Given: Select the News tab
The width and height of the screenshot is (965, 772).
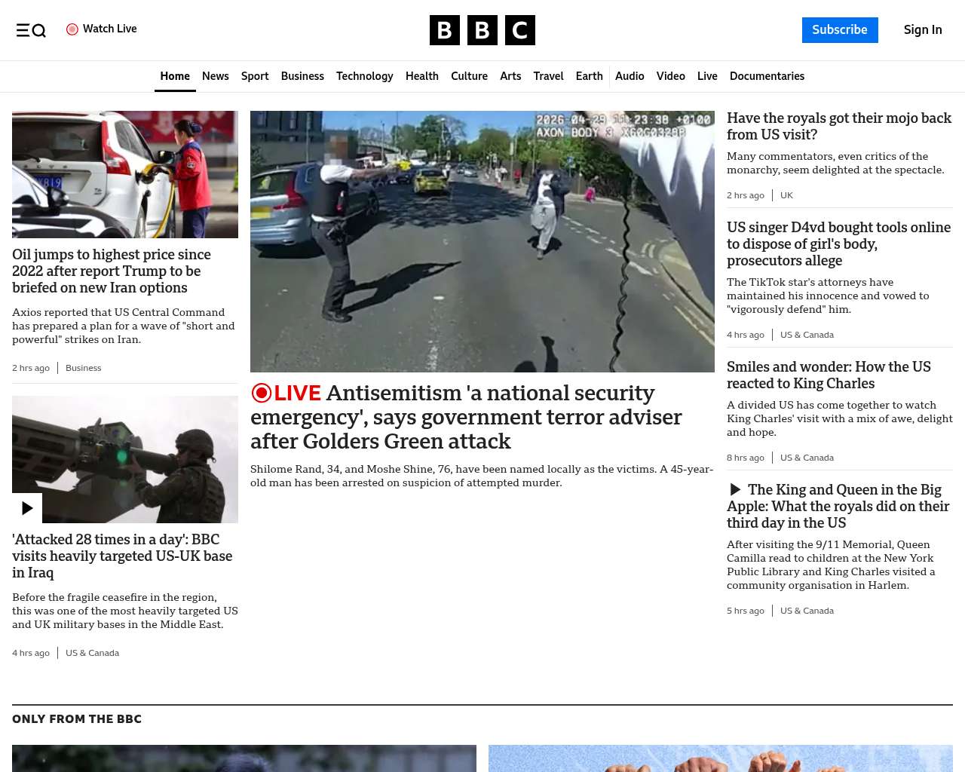Looking at the screenshot, I should pyautogui.click(x=215, y=76).
